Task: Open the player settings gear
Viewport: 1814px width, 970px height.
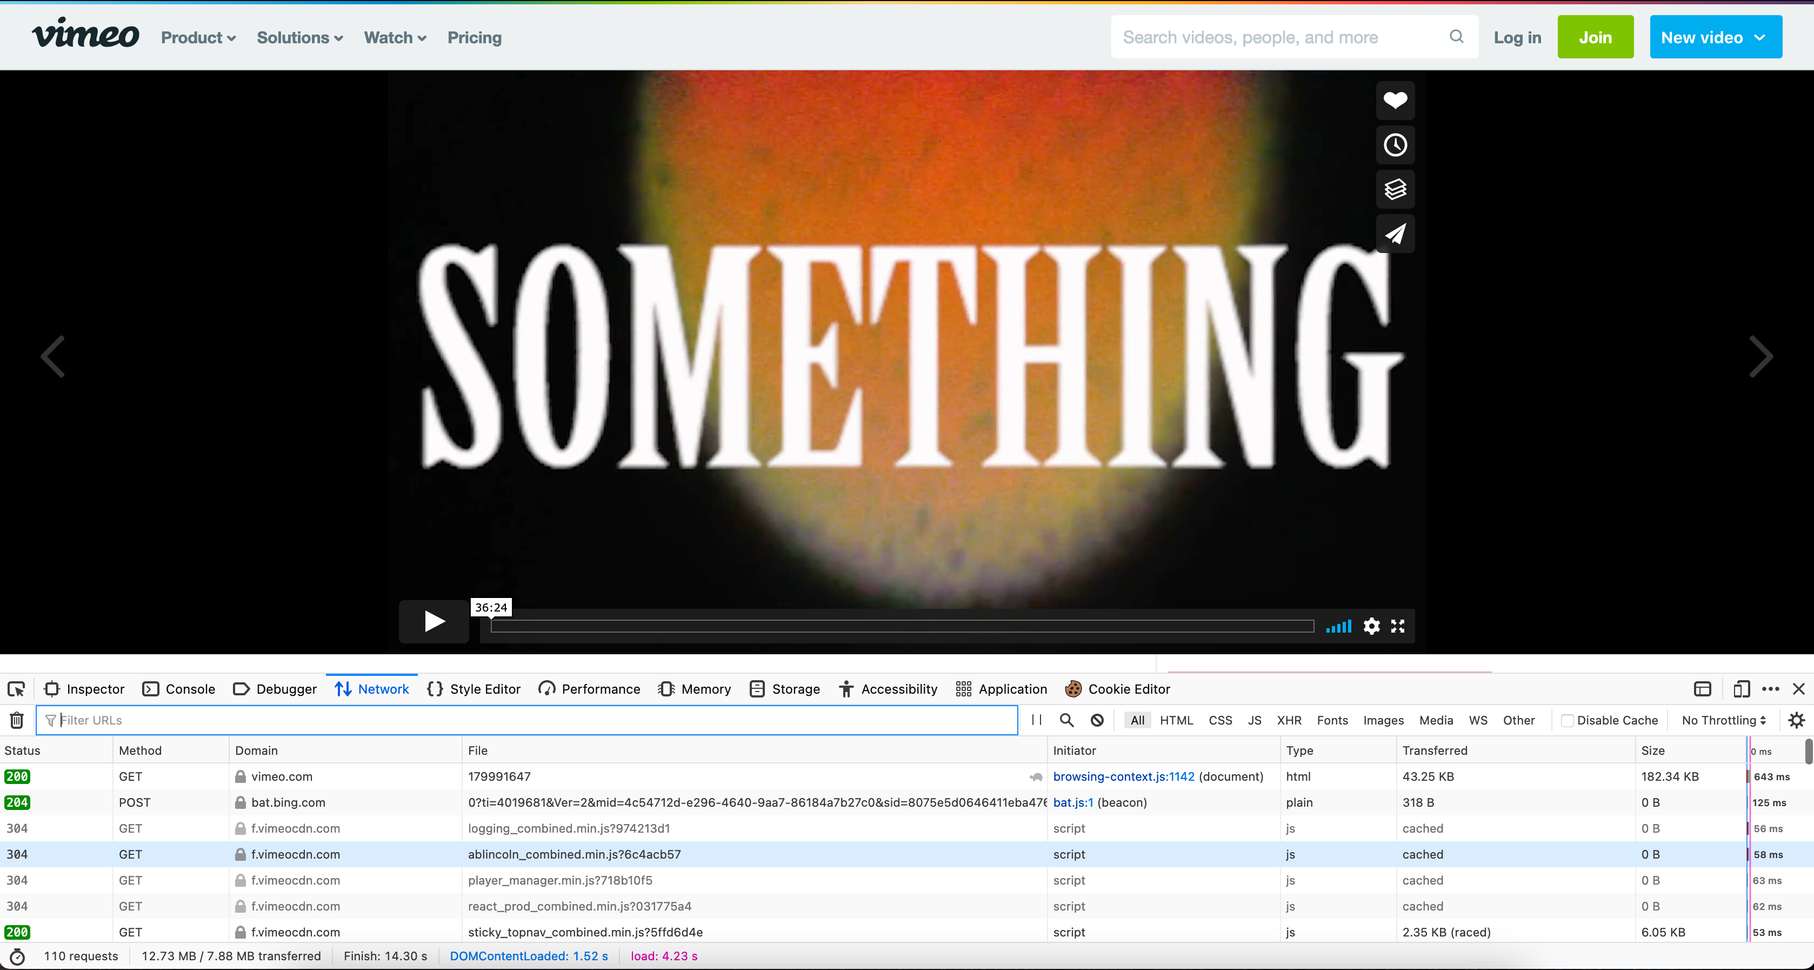Action: click(1371, 626)
